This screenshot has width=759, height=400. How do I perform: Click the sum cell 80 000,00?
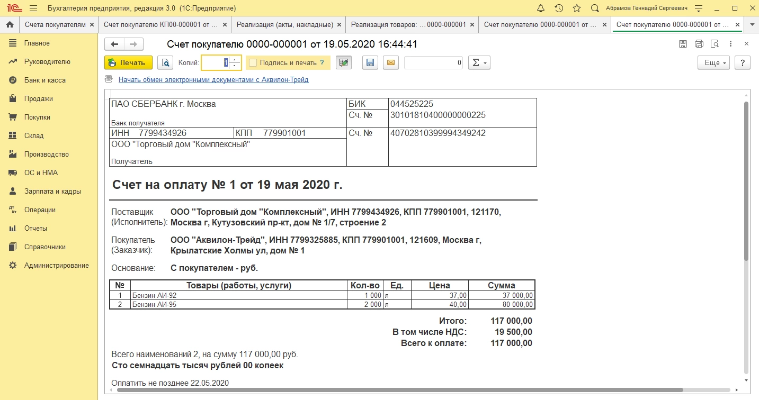(x=502, y=305)
